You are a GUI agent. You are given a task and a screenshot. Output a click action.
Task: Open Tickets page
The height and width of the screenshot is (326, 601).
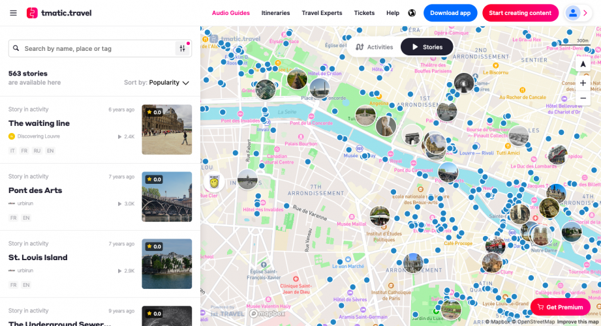click(364, 13)
